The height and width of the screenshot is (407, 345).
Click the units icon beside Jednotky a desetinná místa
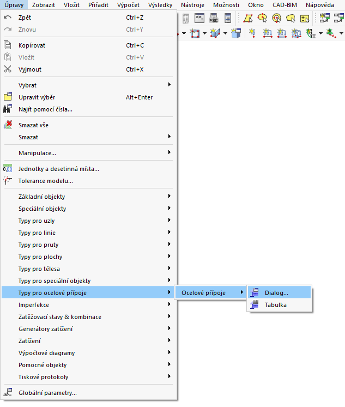point(8,168)
